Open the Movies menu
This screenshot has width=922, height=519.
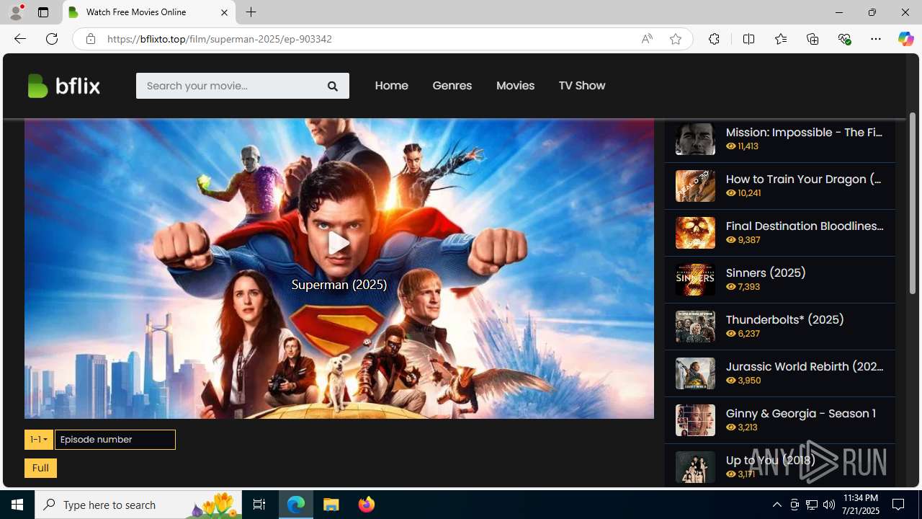[515, 86]
